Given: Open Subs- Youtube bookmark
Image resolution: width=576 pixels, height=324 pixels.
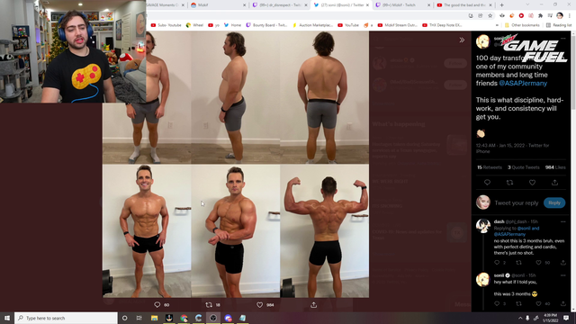Looking at the screenshot, I should (166, 25).
